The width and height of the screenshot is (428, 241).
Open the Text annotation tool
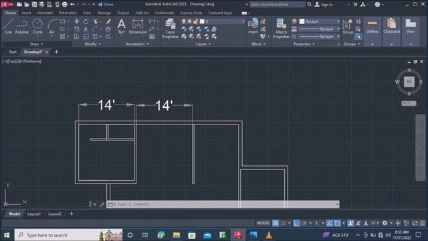tap(122, 26)
